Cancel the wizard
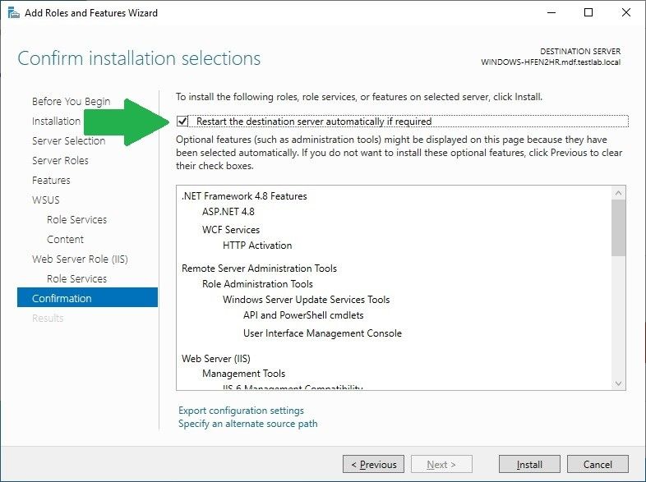This screenshot has height=482, width=646. (x=598, y=464)
